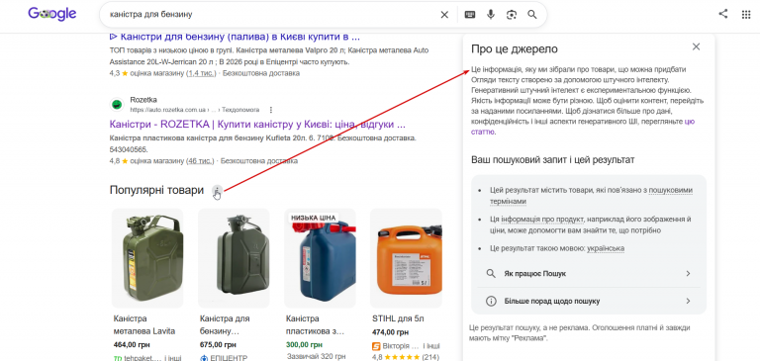The image size is (760, 361).
Task: Click the green price '300,00 грн'
Action: [x=305, y=345]
